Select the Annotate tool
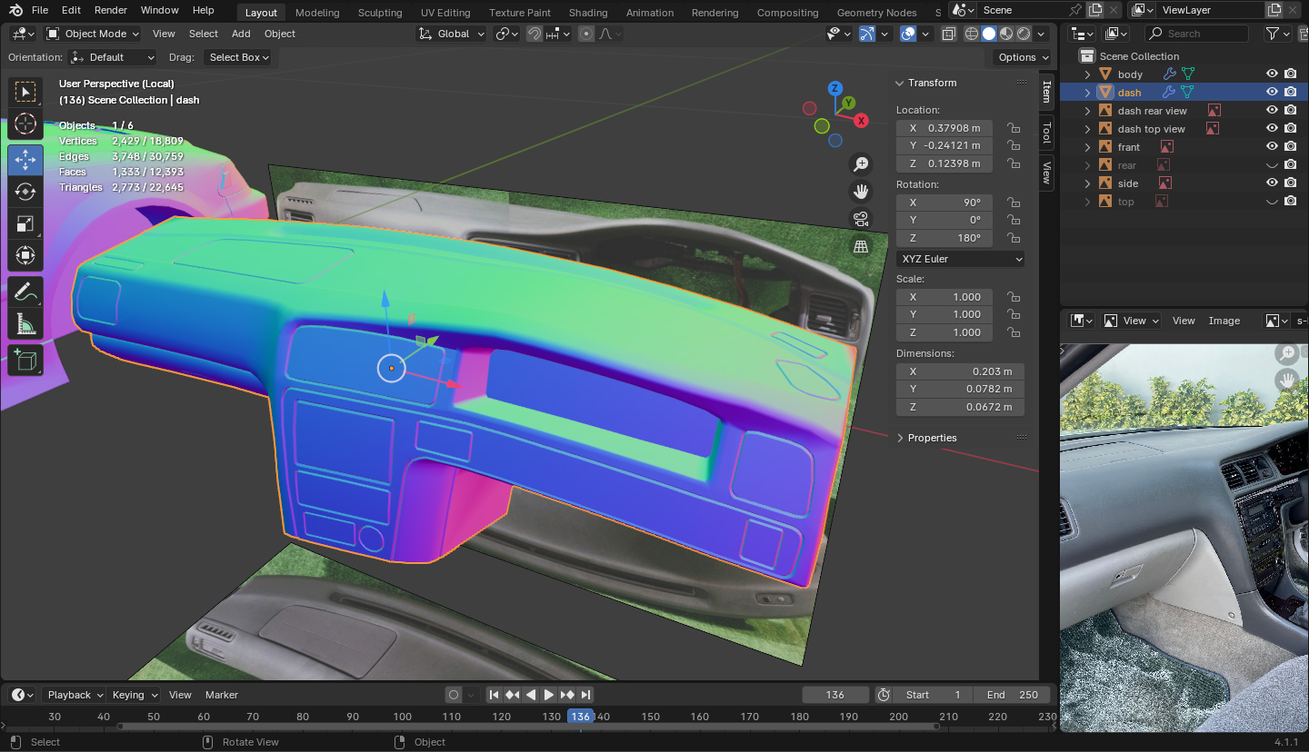The width and height of the screenshot is (1309, 752). (25, 292)
